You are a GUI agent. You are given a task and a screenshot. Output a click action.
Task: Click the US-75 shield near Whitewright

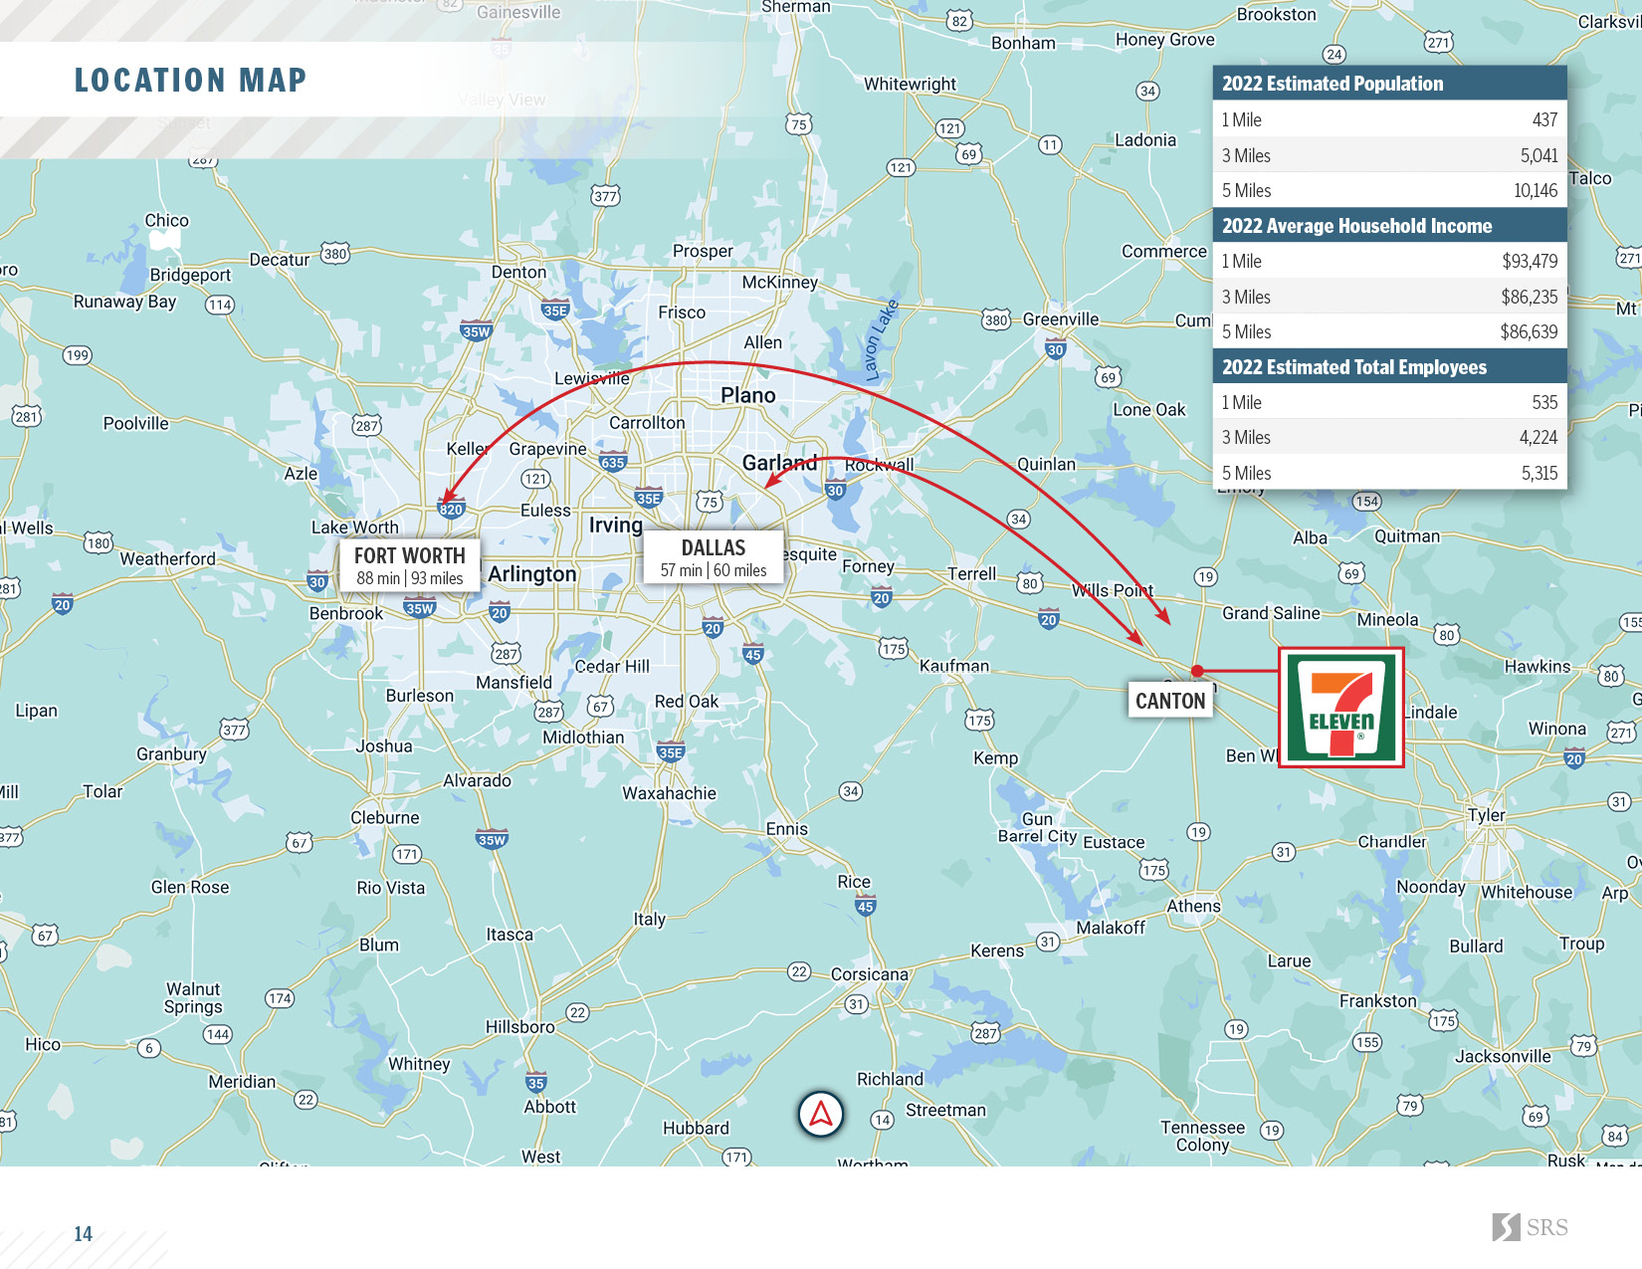[798, 124]
